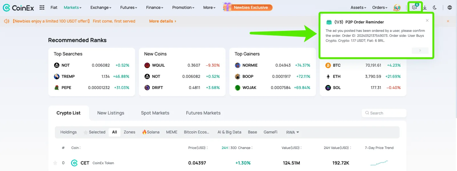Sort by 24H Value(USD) column
The width and height of the screenshot is (457, 171).
click(x=337, y=148)
